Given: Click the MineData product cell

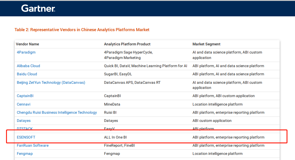Looking at the screenshot, I should point(112,104).
